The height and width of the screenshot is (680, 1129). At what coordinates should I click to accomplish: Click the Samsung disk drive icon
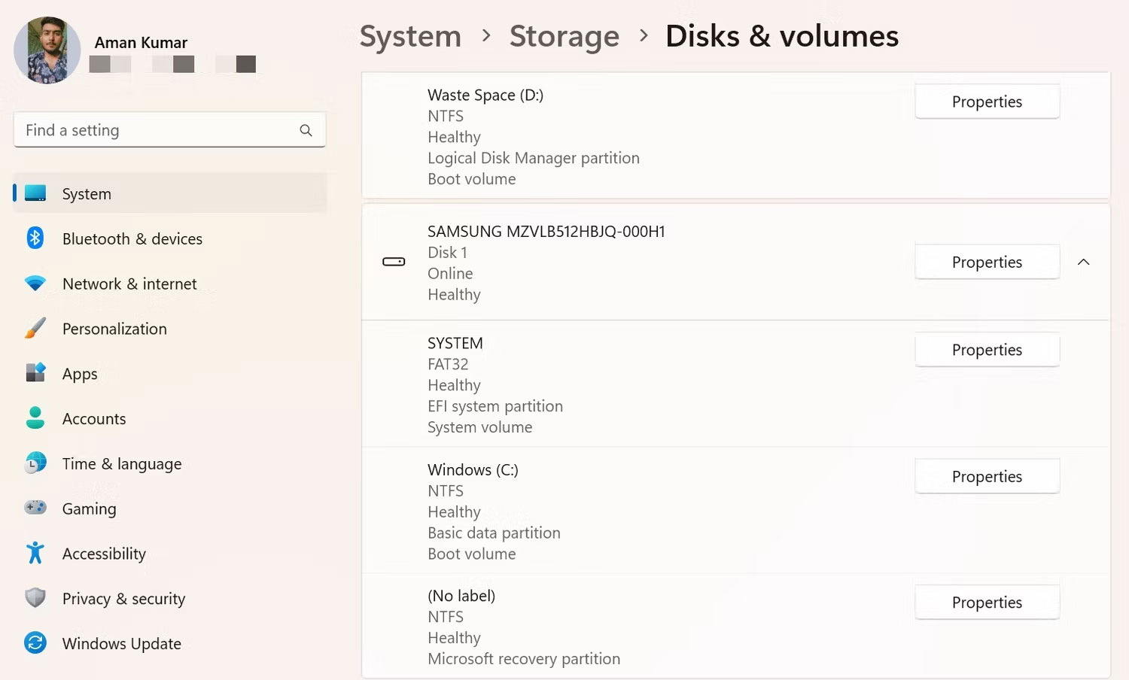click(x=394, y=262)
